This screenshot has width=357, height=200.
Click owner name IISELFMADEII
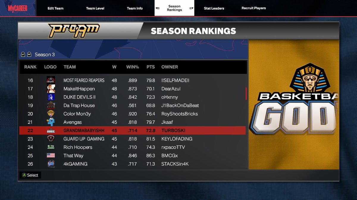coord(175,80)
